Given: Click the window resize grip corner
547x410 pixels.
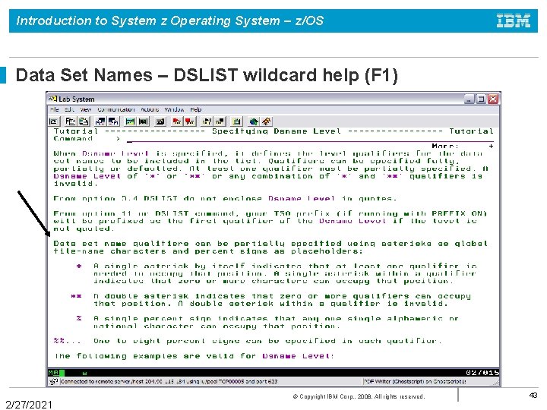Looking at the screenshot, I should coord(496,383).
